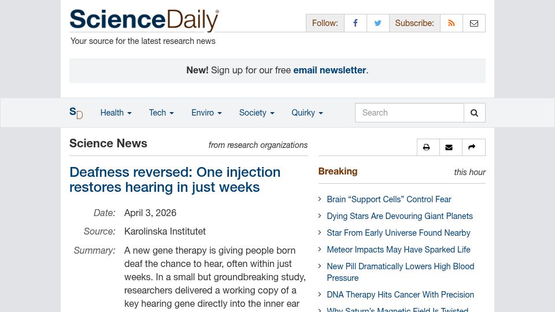Click the 'Follow:' label
This screenshot has height=312, width=555.
coord(325,23)
